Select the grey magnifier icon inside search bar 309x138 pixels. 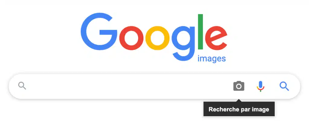tap(22, 86)
